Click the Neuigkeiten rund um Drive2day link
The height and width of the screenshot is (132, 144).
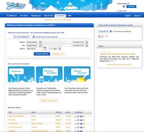119,65
